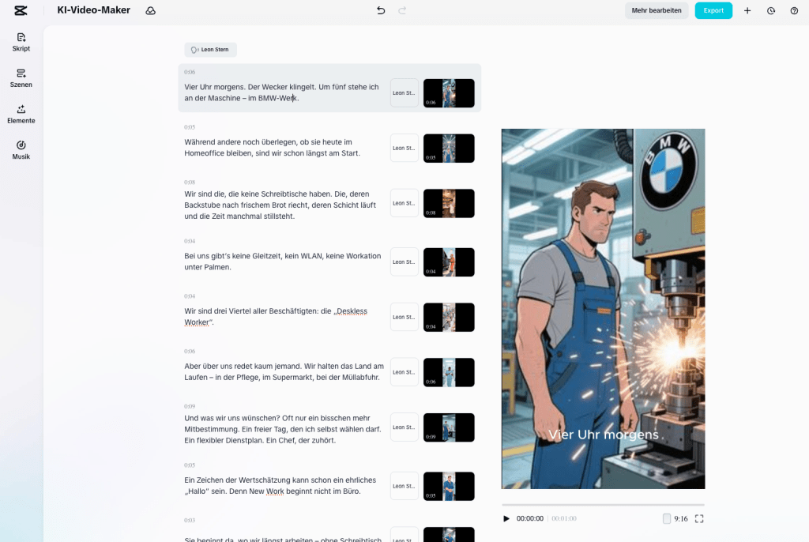Click the Mehr bearbeiten button

[x=657, y=10]
